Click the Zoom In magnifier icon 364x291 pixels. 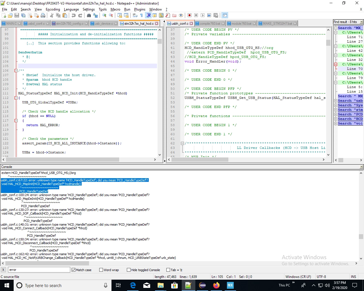point(104,15)
